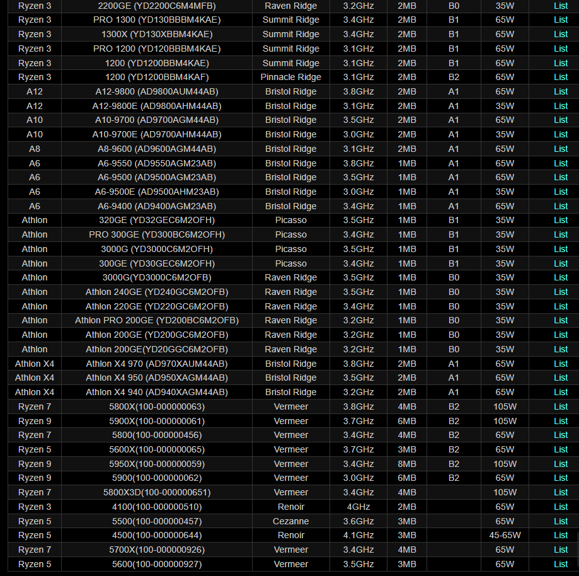This screenshot has width=579, height=576.
Task: Open List link for A6-9500E row
Action: pos(561,192)
